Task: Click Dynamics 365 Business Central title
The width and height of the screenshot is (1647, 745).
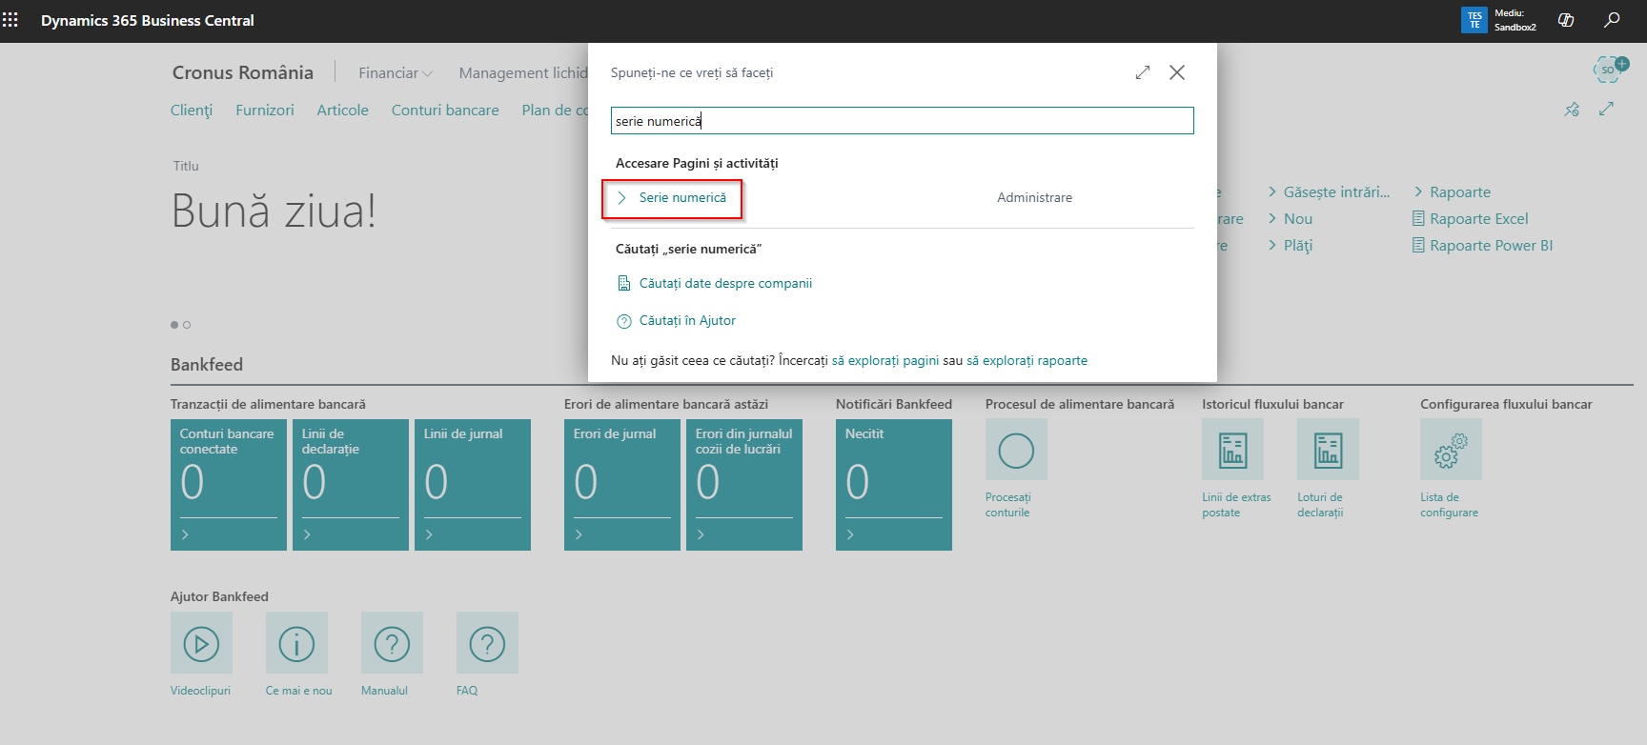Action: tap(148, 20)
